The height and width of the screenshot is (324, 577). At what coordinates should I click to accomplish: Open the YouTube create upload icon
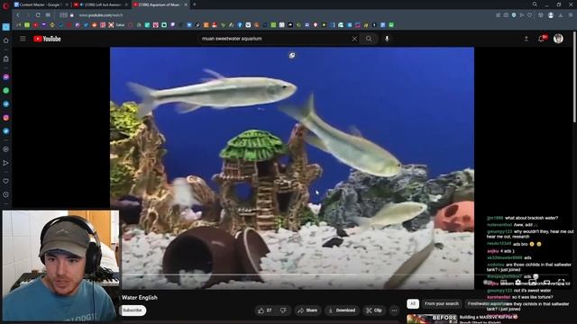pos(527,39)
